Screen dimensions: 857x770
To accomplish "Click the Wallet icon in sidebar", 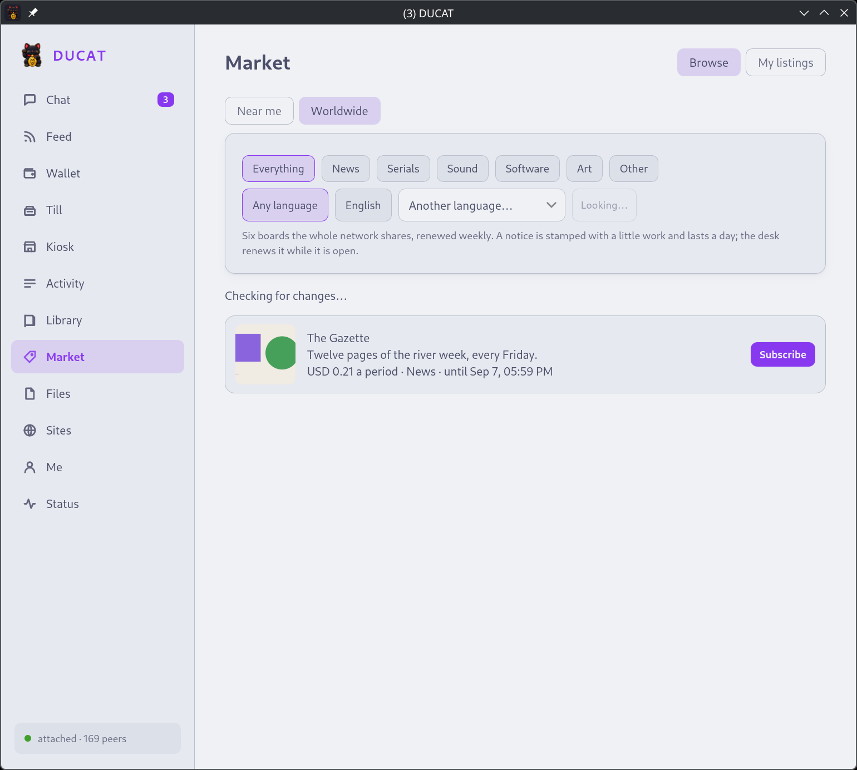I will pos(30,174).
